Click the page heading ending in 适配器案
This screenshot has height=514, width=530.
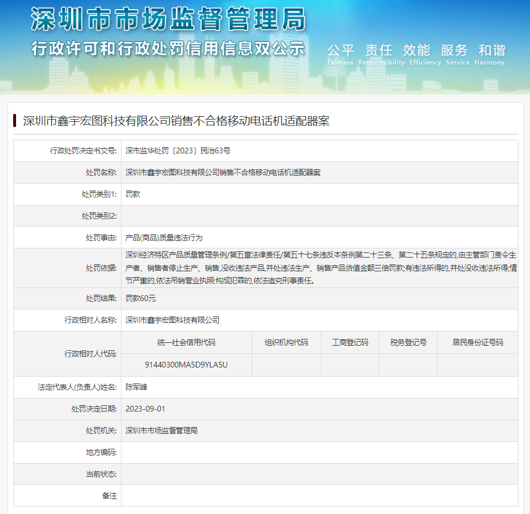[x=176, y=121]
